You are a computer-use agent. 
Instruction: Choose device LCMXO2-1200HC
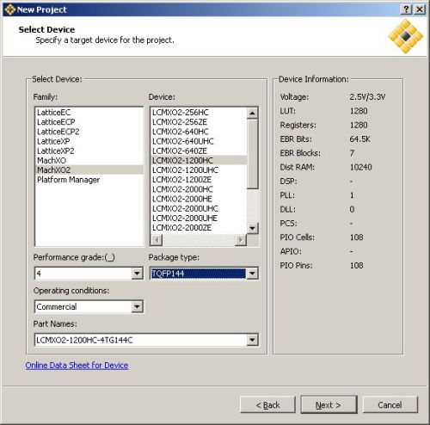coord(199,160)
